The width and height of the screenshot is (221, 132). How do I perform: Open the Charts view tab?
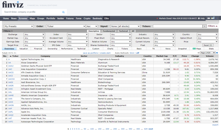click(x=110, y=49)
